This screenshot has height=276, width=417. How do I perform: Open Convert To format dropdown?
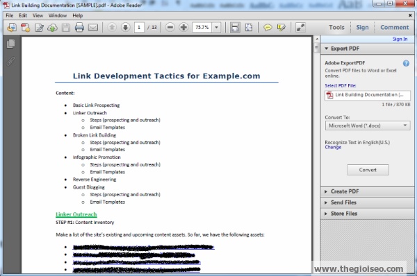368,126
